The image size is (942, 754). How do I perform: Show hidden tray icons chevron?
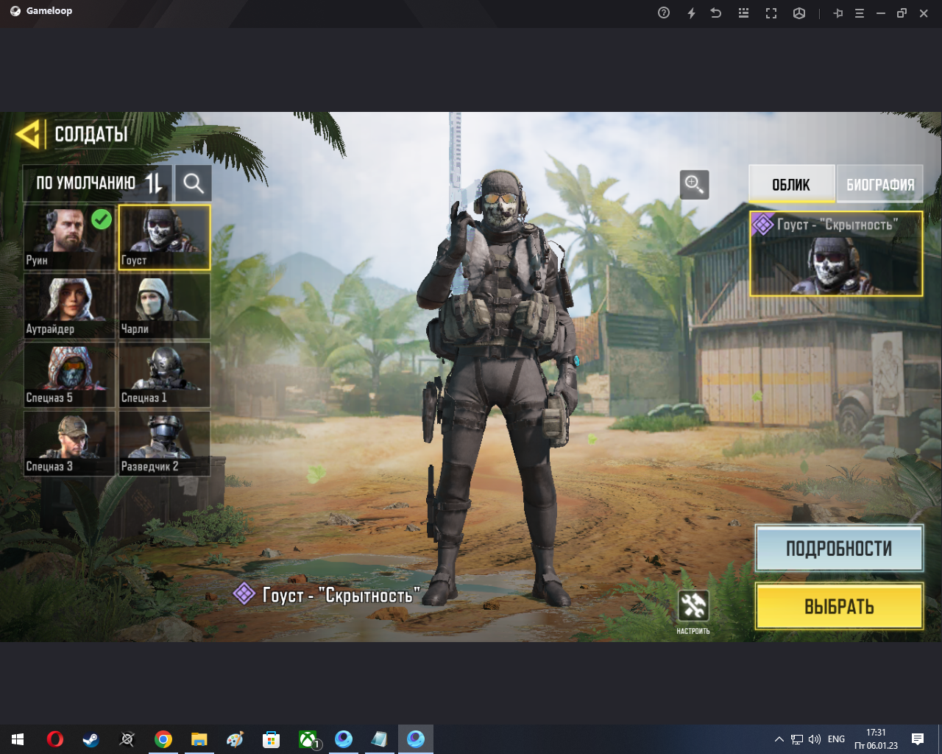(x=779, y=739)
